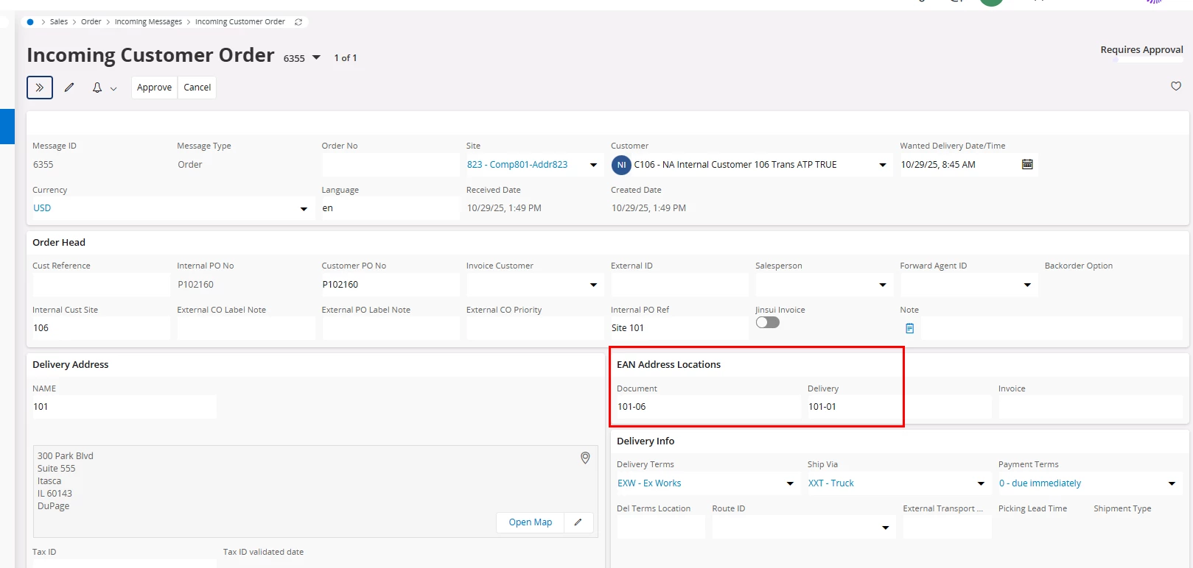Expand the Site dropdown

[593, 165]
